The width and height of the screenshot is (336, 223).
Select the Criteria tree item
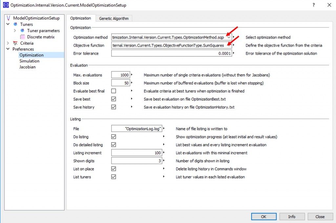pyautogui.click(x=27, y=43)
